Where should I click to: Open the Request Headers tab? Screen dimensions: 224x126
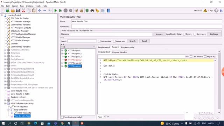coord(120,52)
